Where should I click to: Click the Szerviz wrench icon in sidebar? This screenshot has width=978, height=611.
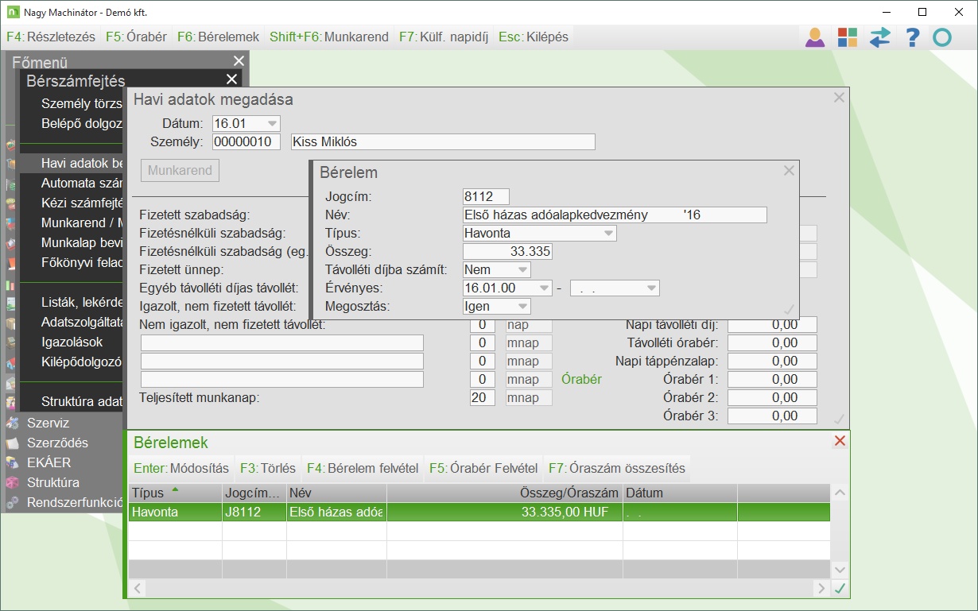[12, 423]
